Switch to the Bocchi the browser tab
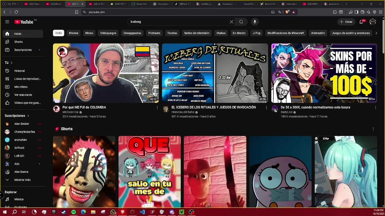This screenshot has height=216, width=385. click(268, 4)
